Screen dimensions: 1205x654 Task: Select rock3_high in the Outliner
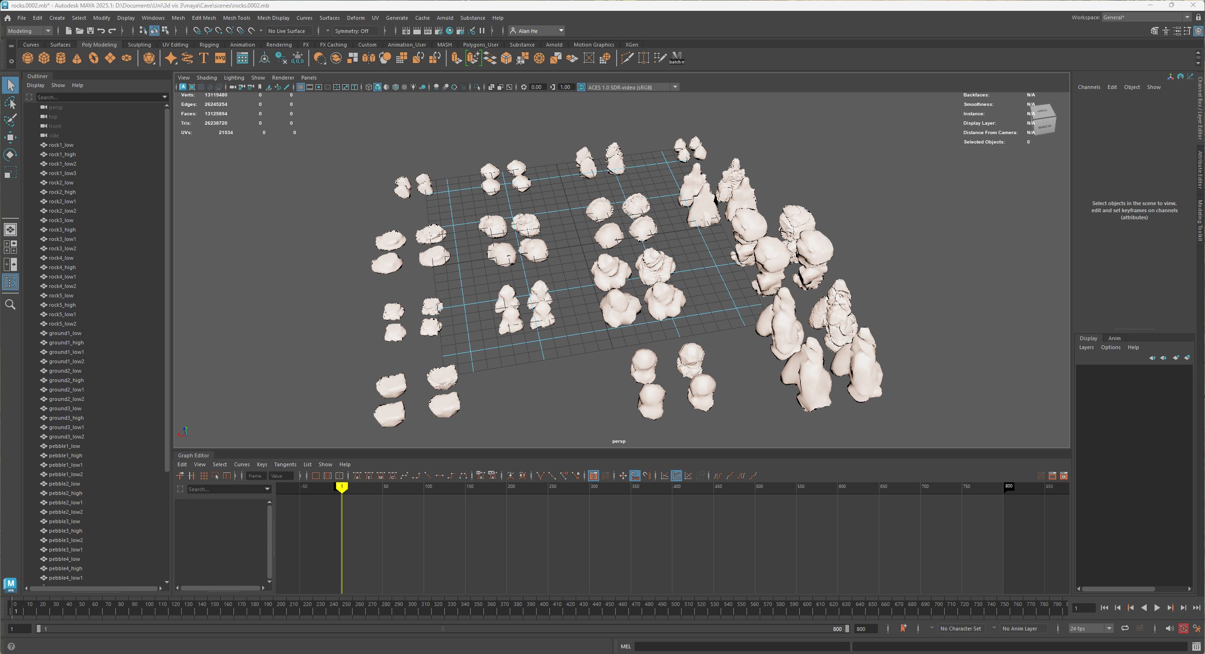click(x=62, y=230)
